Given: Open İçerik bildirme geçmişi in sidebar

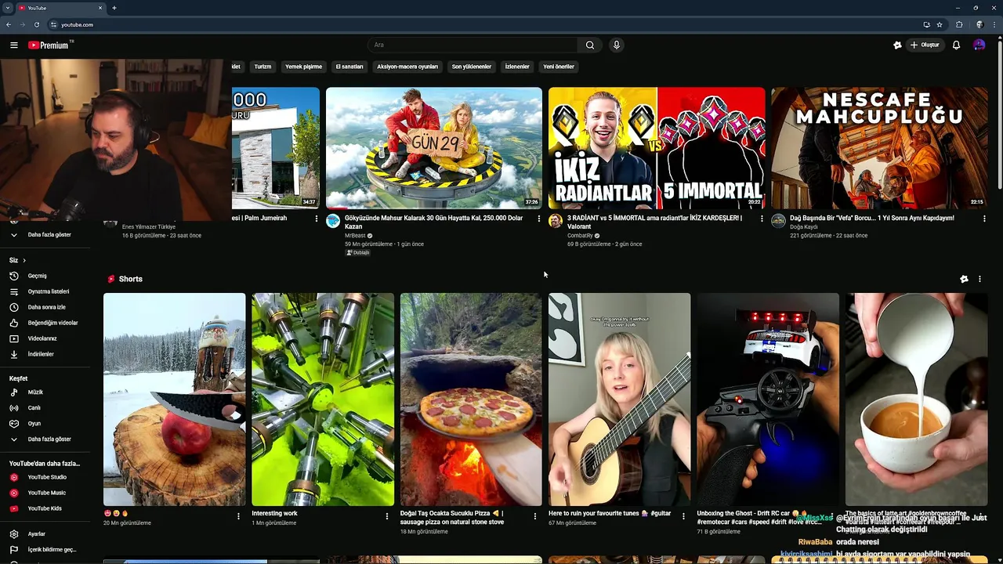Looking at the screenshot, I should [45, 549].
